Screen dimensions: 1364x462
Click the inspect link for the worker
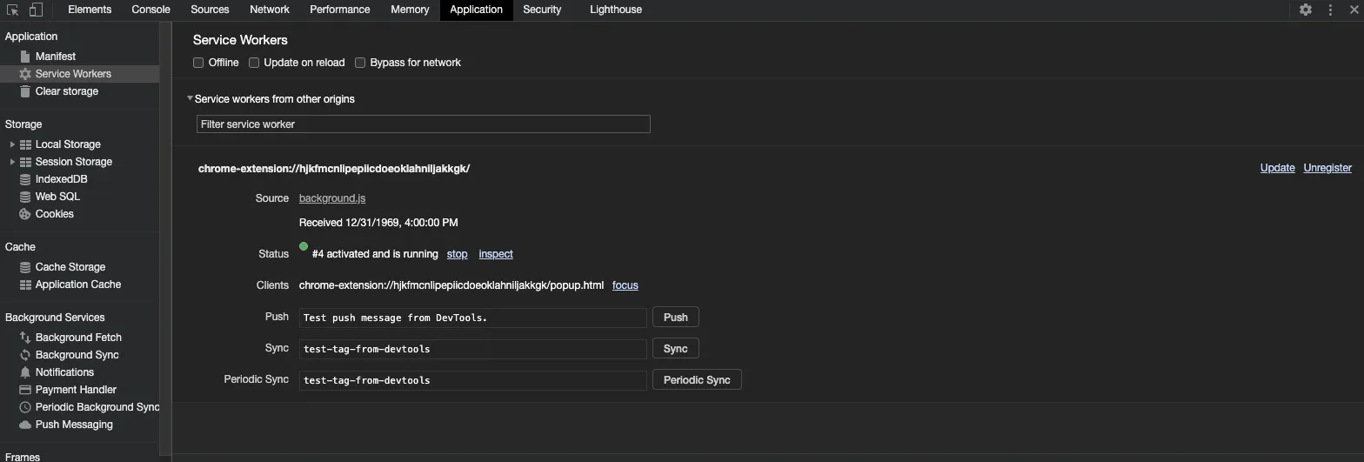pos(496,254)
